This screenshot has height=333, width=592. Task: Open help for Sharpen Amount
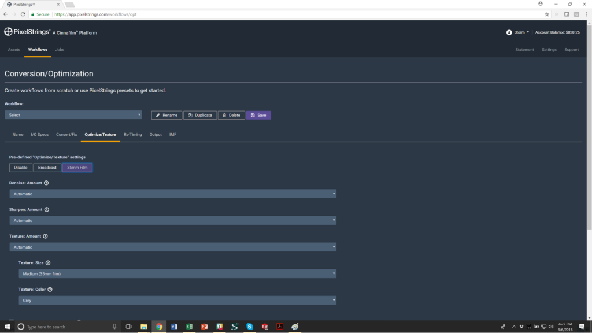click(x=47, y=209)
